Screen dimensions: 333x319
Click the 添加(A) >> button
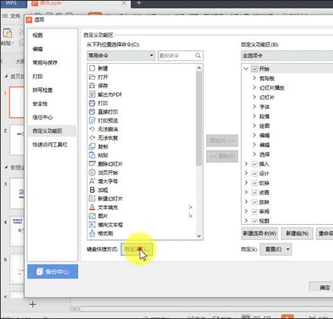[x=222, y=141]
